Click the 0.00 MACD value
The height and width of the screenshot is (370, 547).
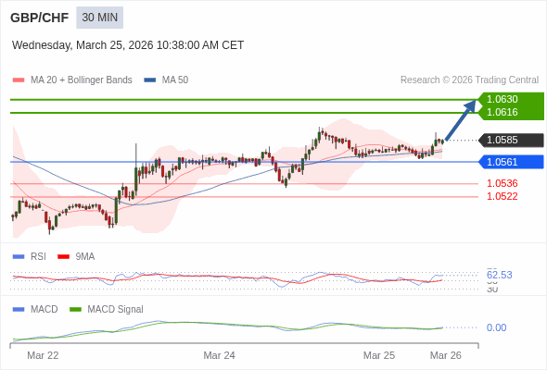pyautogui.click(x=496, y=327)
